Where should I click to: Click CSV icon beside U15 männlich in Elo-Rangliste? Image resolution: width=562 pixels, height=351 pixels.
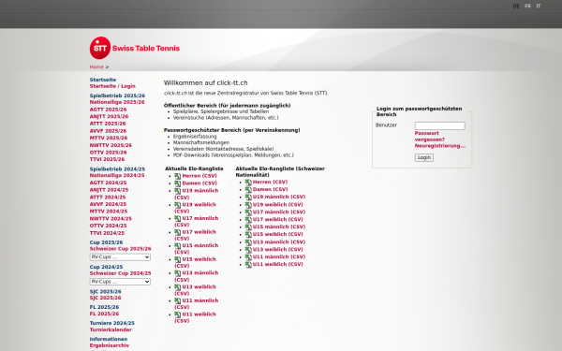[x=177, y=246]
